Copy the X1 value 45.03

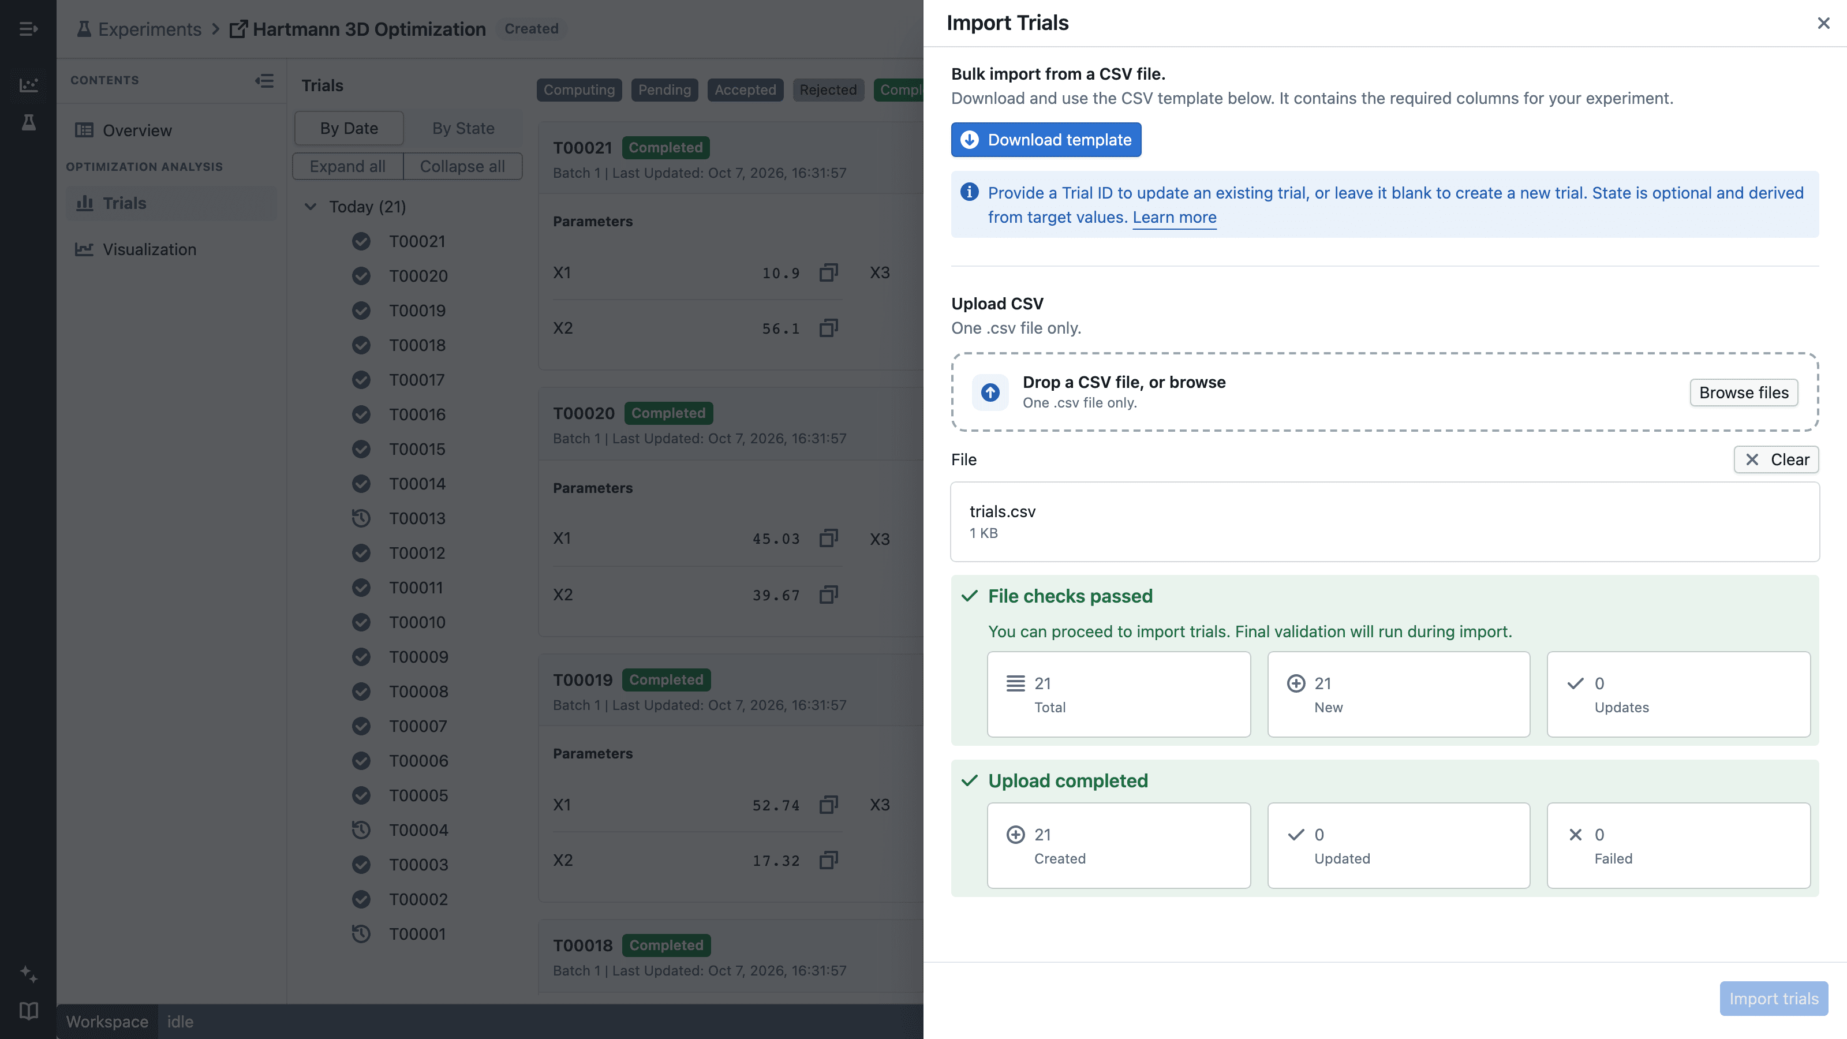click(829, 539)
